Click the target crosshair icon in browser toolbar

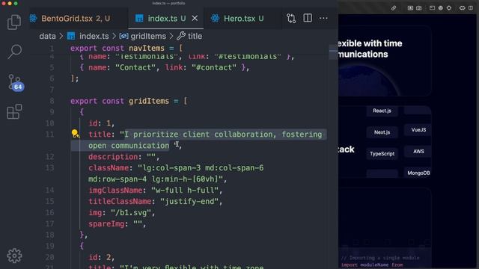point(449,8)
